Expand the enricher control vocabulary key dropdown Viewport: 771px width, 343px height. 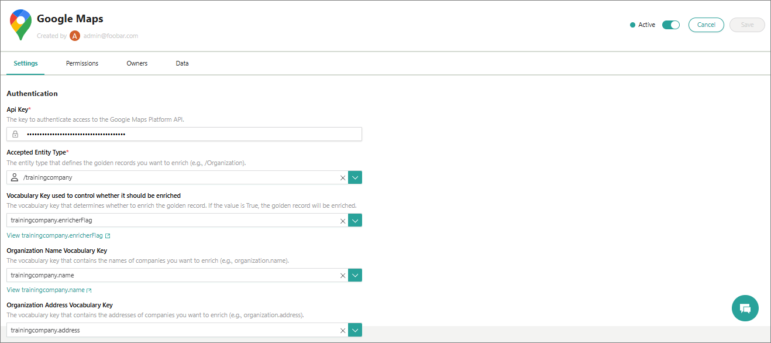click(x=355, y=220)
